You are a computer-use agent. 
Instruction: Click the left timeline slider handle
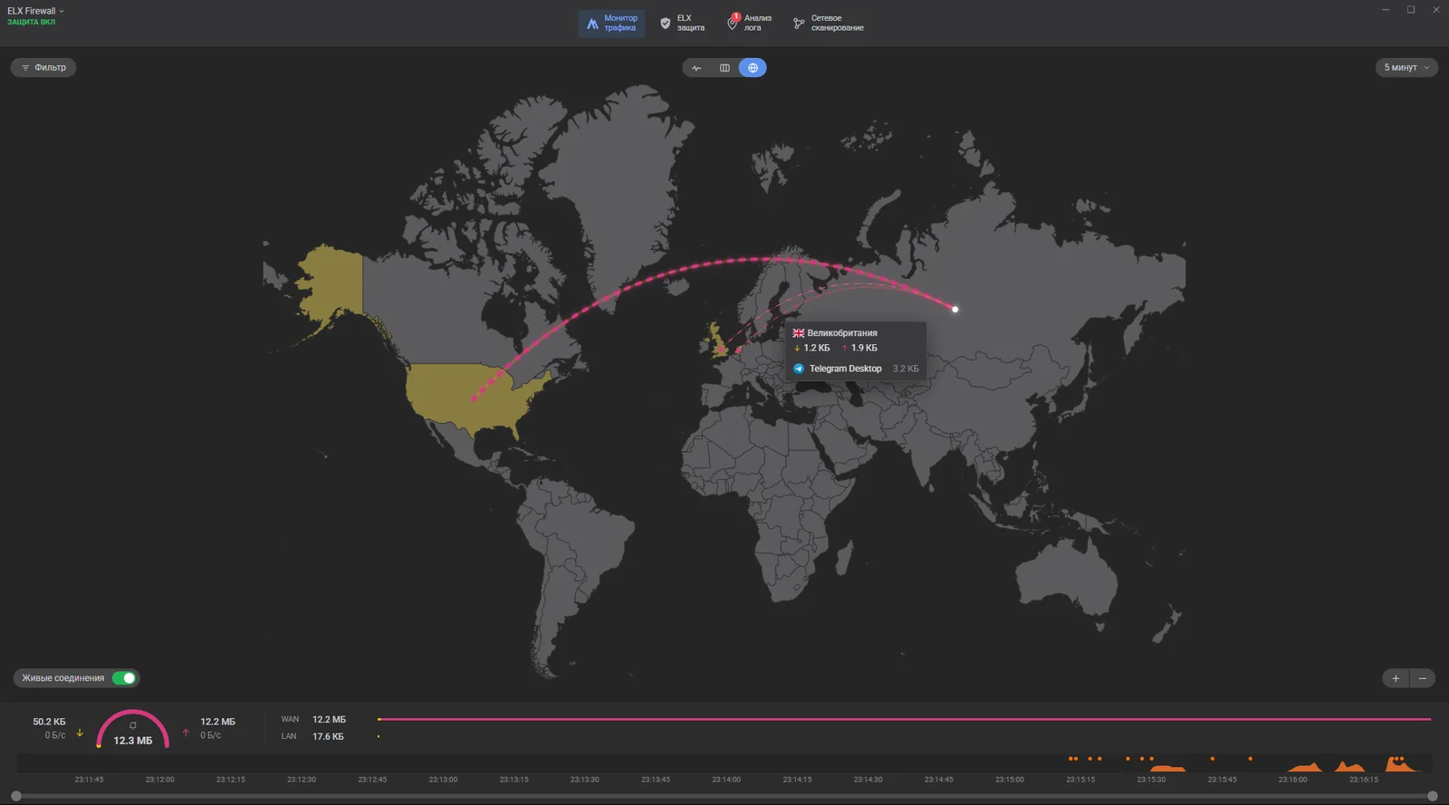[x=15, y=796]
